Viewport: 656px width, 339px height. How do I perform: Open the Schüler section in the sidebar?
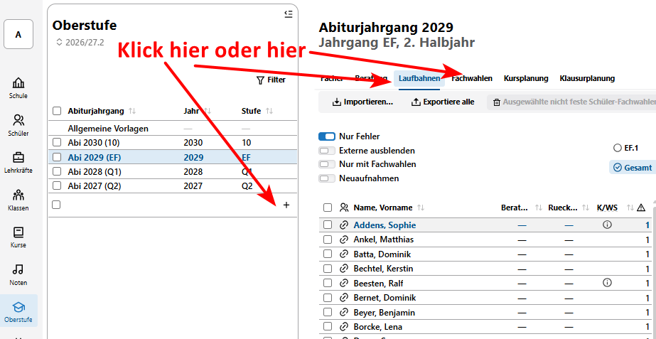[18, 126]
